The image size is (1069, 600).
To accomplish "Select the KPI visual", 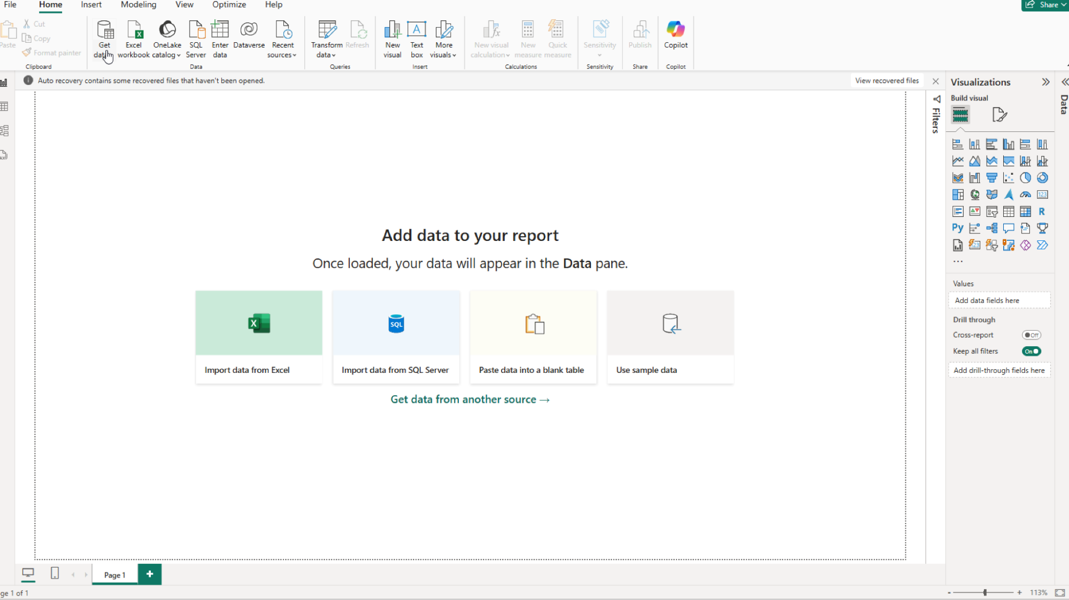I will 974,212.
